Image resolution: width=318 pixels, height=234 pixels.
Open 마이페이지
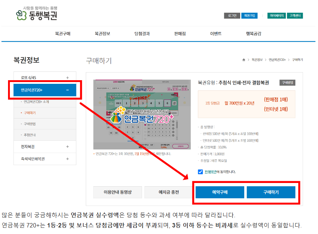coord(277,16)
